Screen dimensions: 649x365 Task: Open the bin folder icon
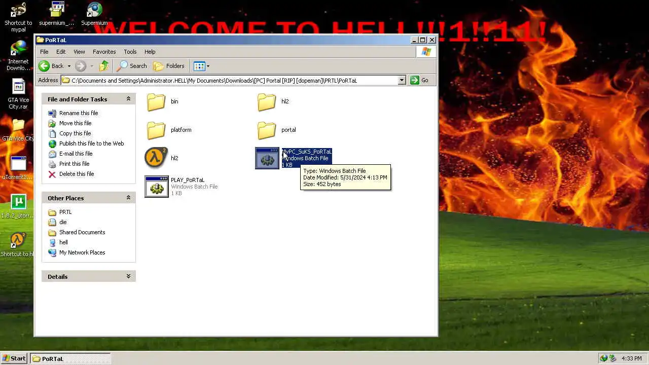pos(156,101)
